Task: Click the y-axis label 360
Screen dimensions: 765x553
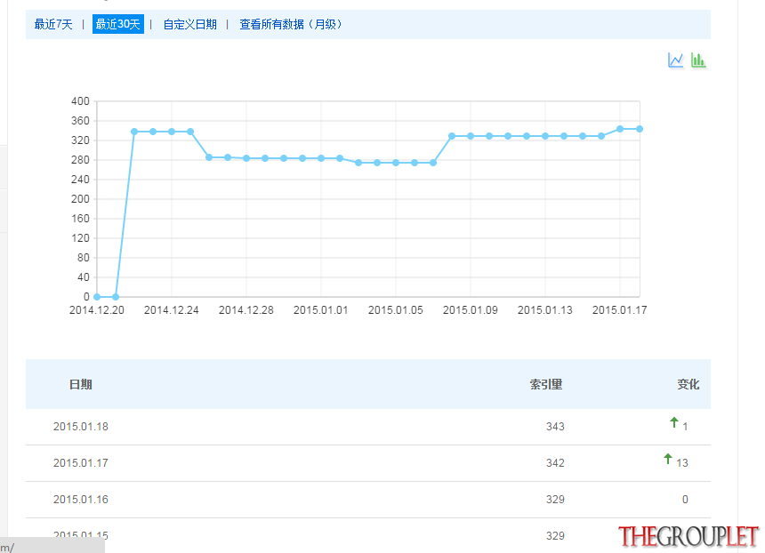Action: 80,121
